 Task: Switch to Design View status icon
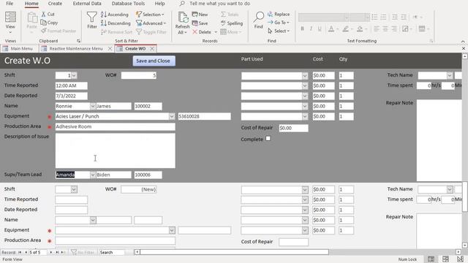pyautogui.click(x=460, y=259)
